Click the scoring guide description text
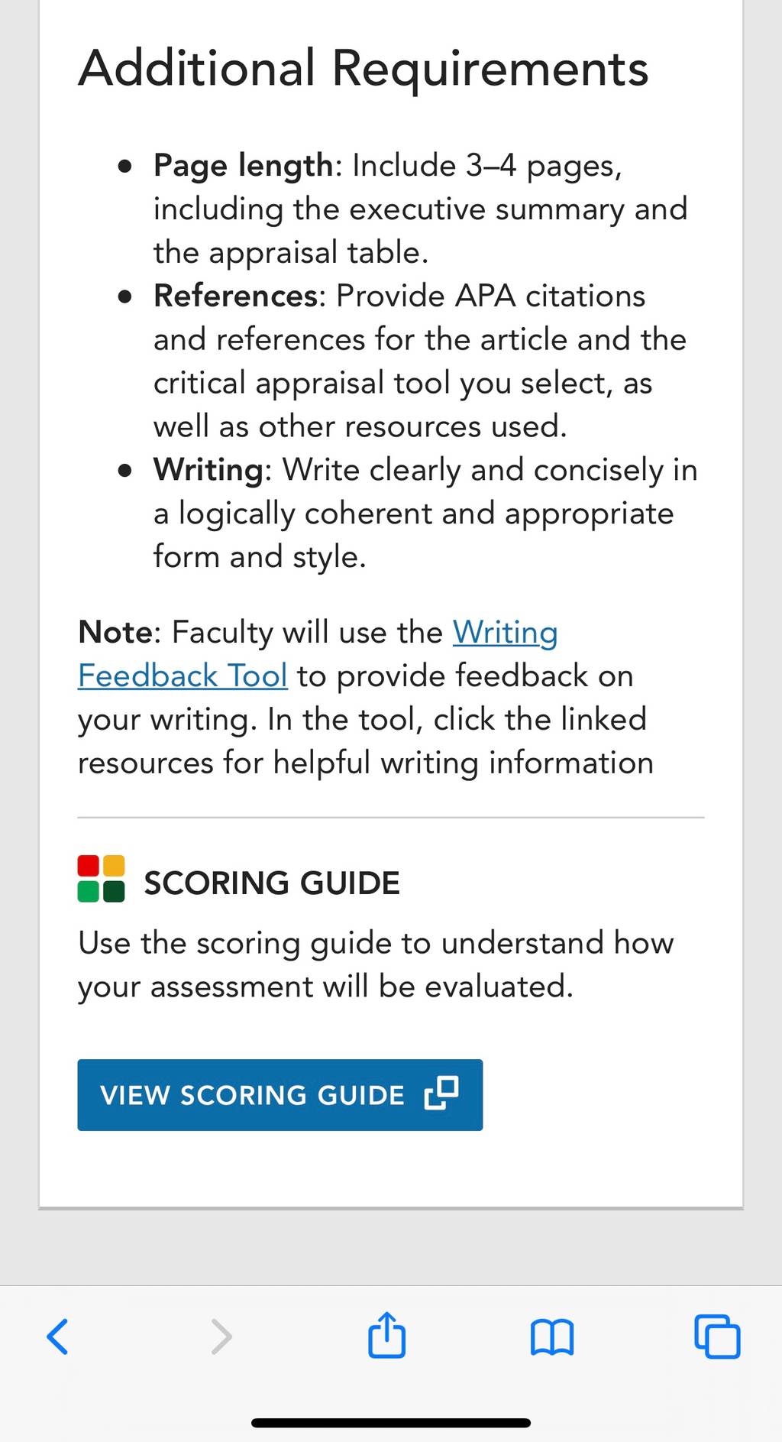Image resolution: width=782 pixels, height=1442 pixels. click(376, 964)
